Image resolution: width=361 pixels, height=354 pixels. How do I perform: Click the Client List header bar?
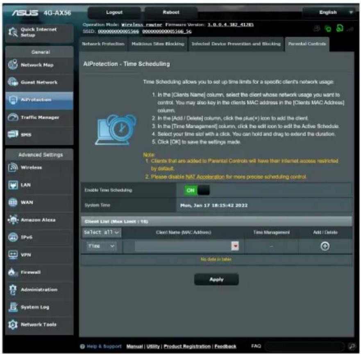click(x=216, y=221)
